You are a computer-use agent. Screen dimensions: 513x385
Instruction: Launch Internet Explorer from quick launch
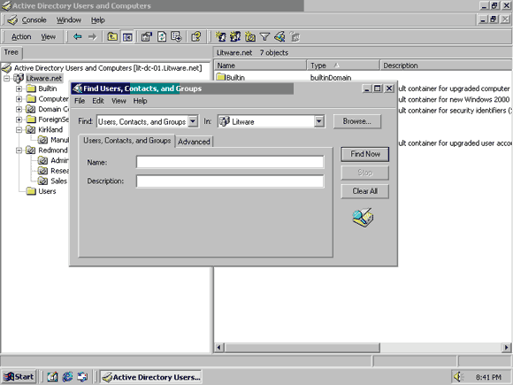67,377
